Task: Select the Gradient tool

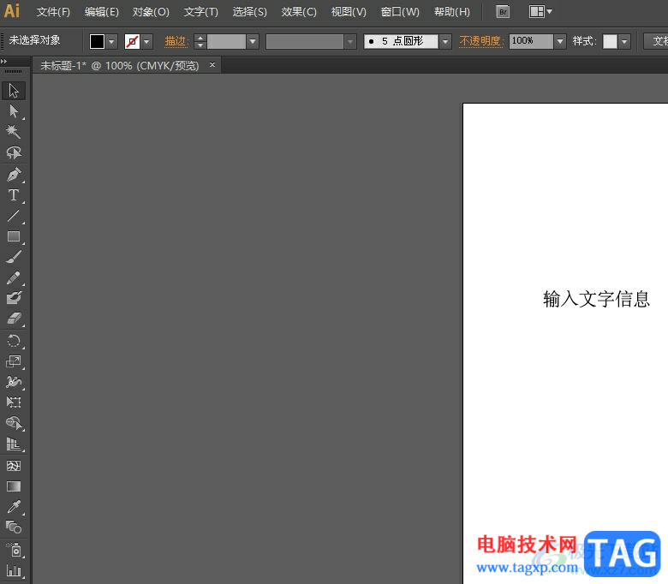Action: pos(14,486)
